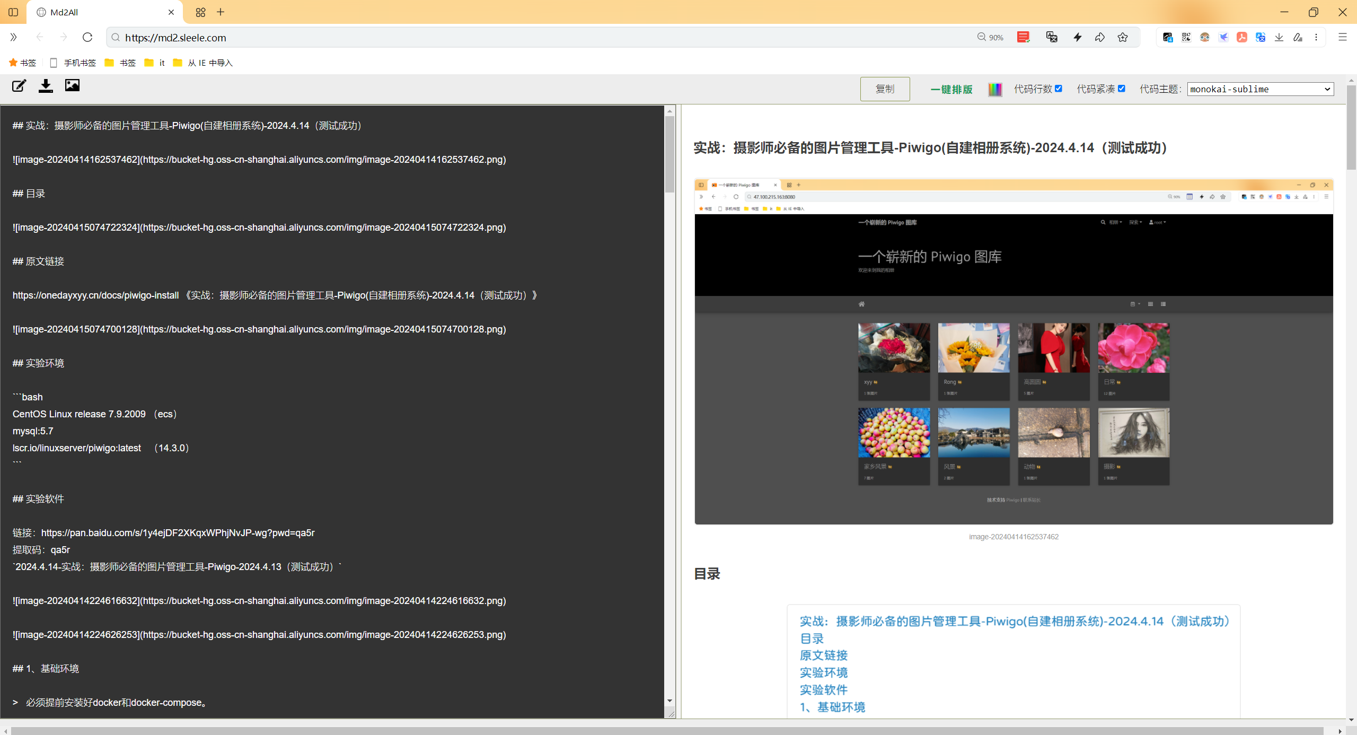Click the red reader-mode icon in address bar
1357x735 pixels.
click(1023, 37)
